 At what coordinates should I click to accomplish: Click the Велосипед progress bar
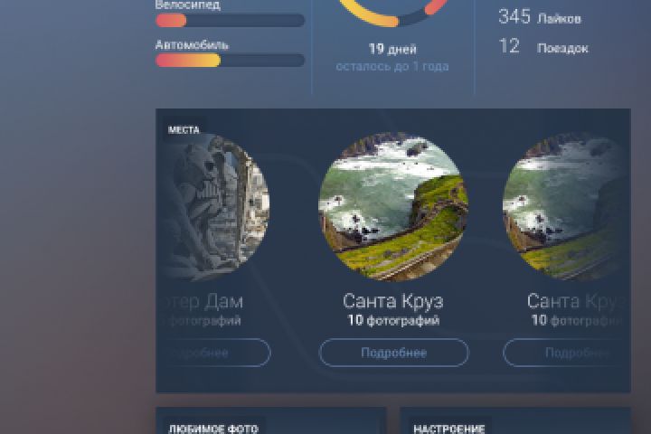tap(230, 21)
